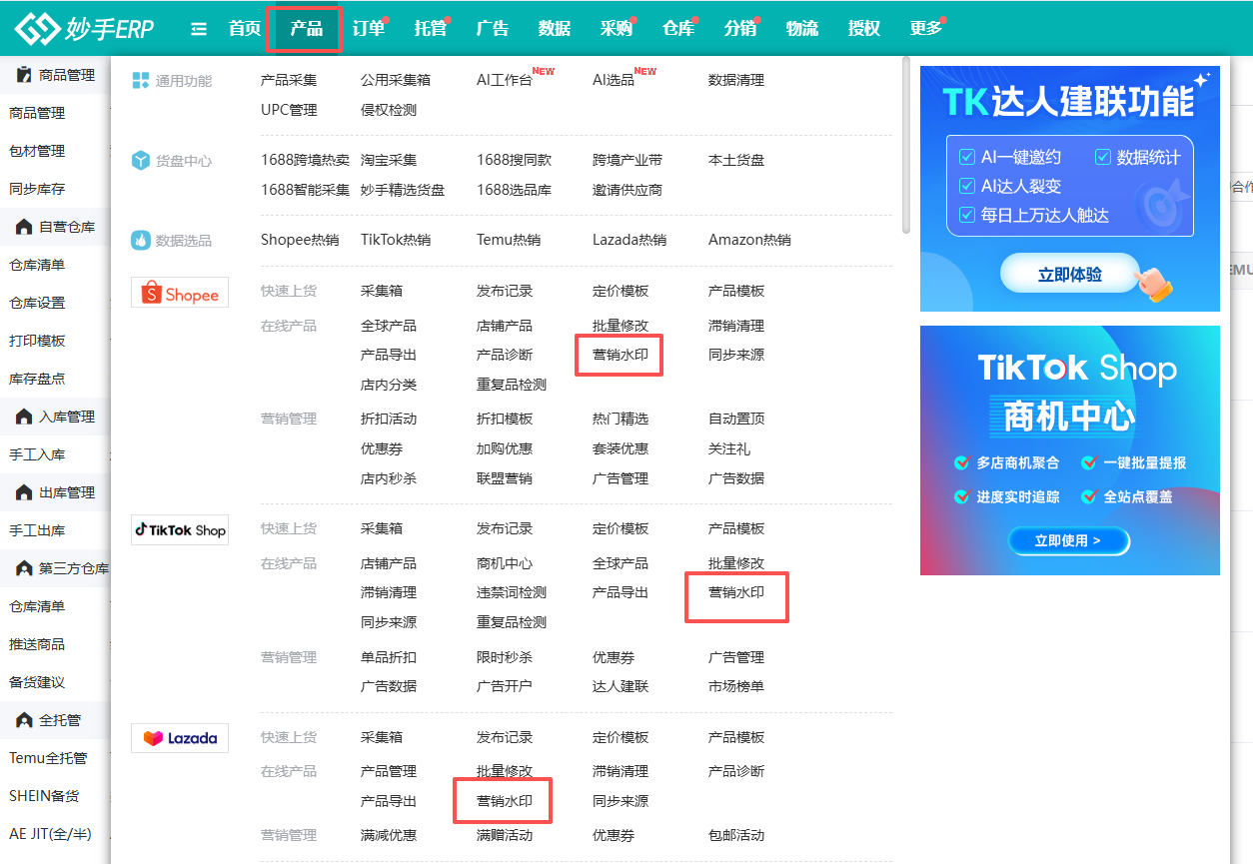The width and height of the screenshot is (1253, 864).
Task: Click the 全托管 warehouse icon
Action: (24, 720)
